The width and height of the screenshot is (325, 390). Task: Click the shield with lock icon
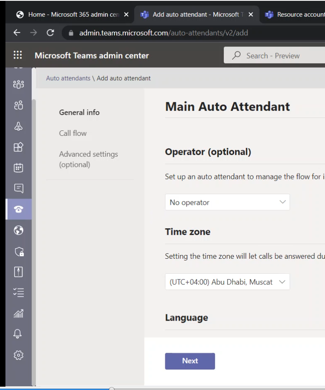(18, 251)
